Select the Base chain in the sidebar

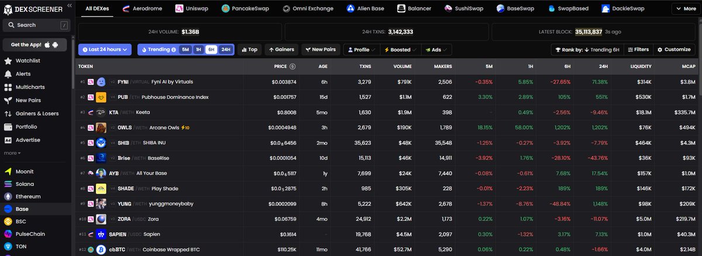(x=22, y=209)
